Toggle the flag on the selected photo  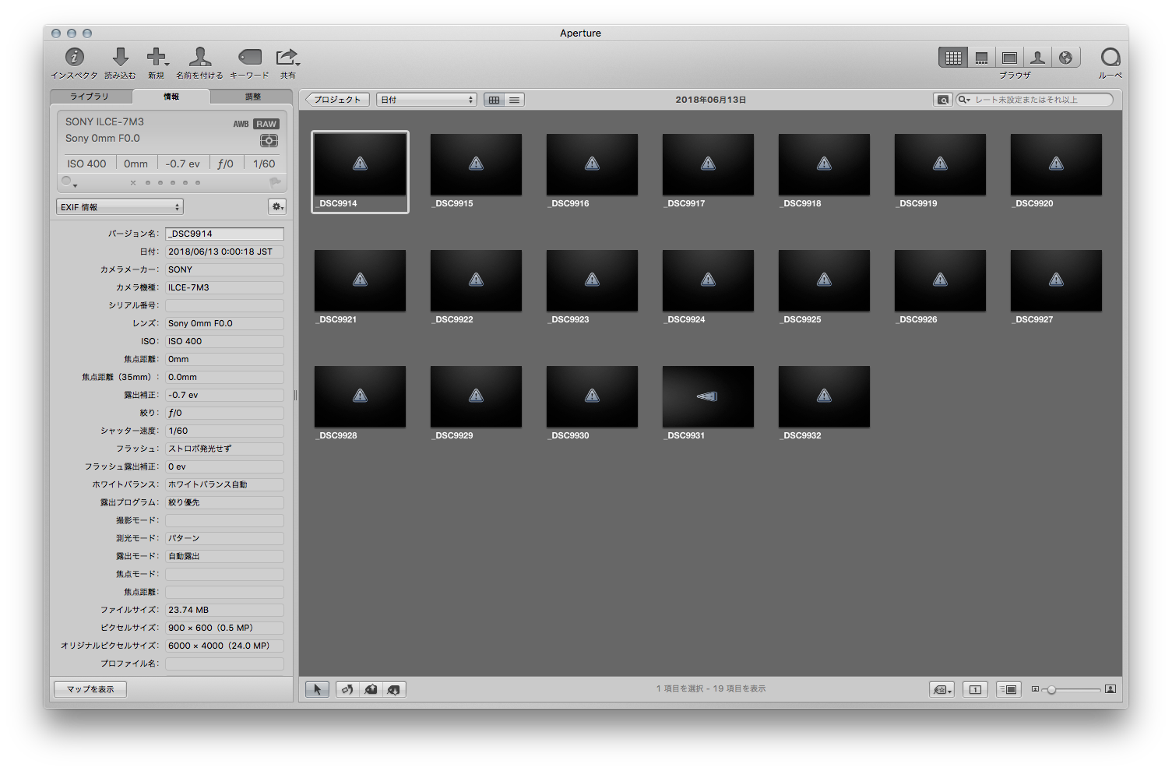point(275,182)
